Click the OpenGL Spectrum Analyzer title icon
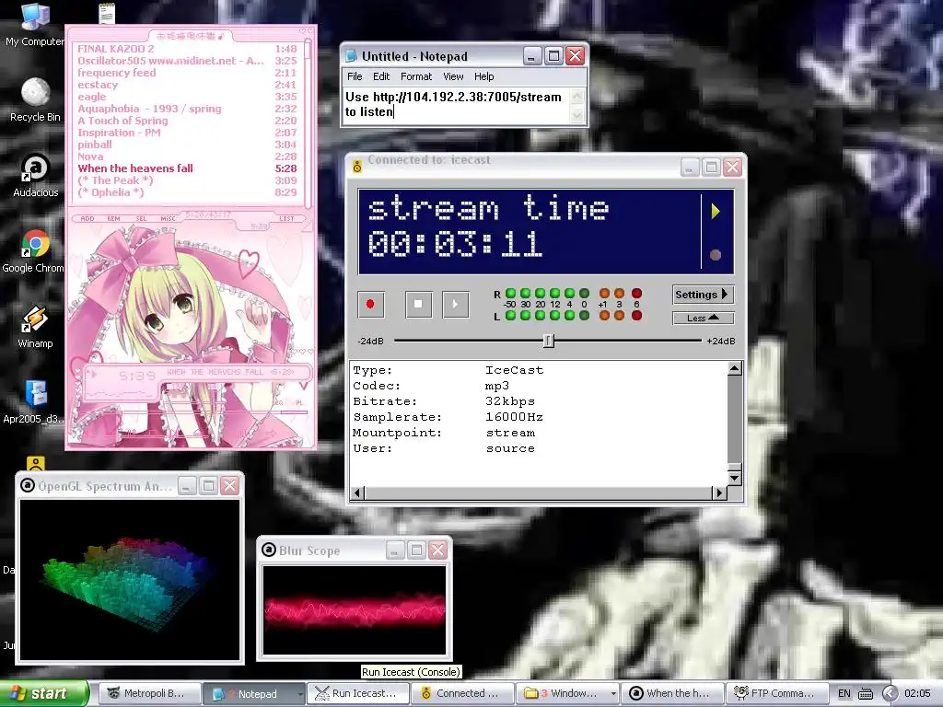The image size is (943, 707). (x=28, y=486)
